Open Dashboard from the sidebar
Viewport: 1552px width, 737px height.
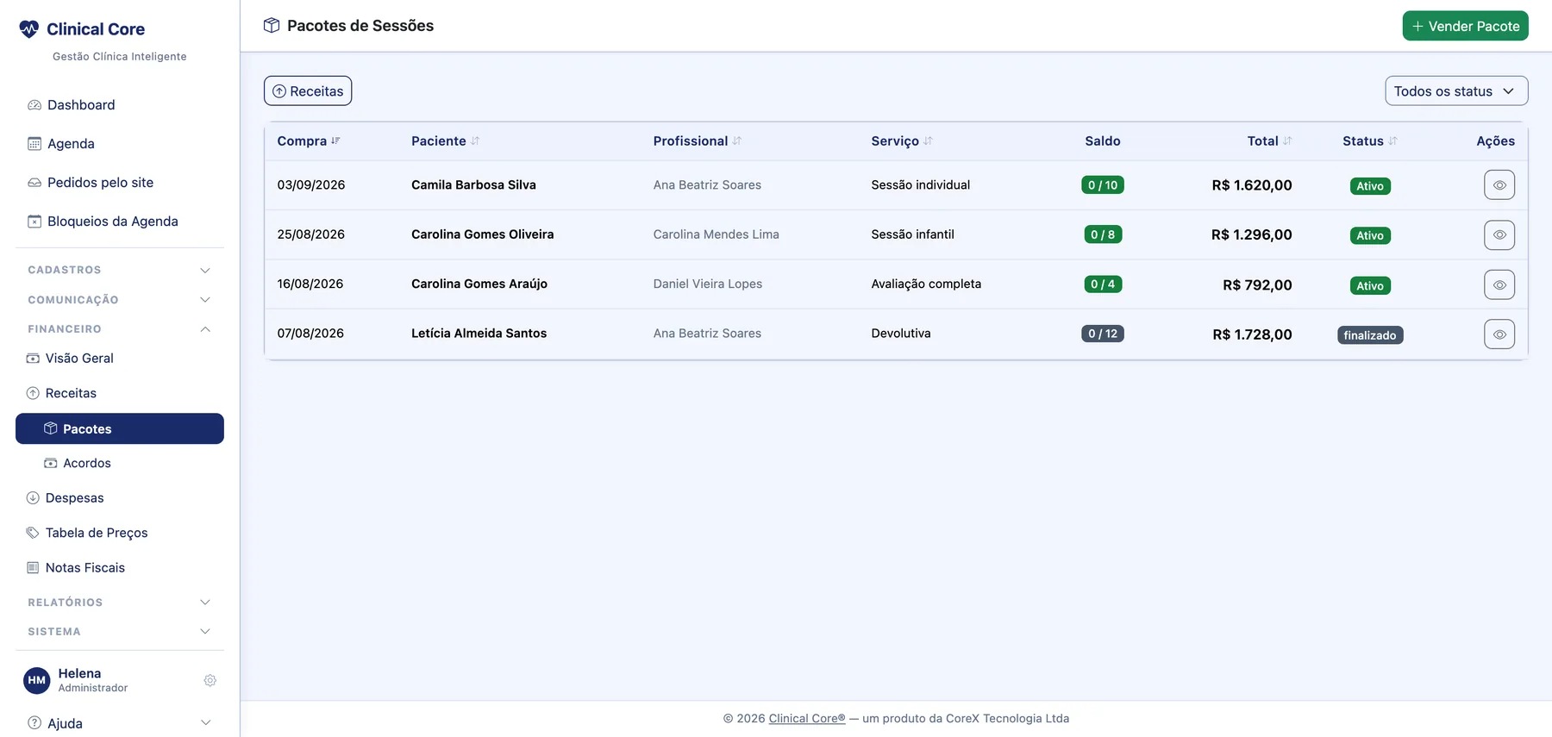[x=120, y=105]
